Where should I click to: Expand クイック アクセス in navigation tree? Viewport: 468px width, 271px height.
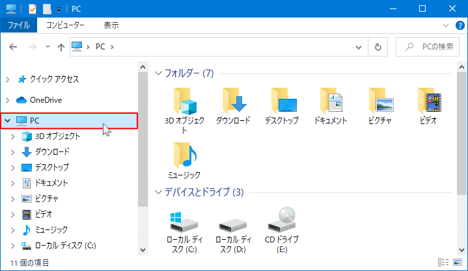click(7, 79)
